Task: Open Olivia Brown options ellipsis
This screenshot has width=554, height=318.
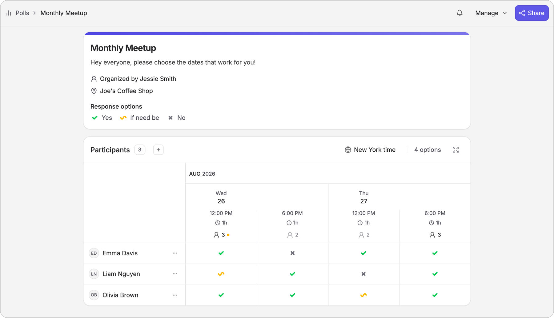Action: [175, 295]
